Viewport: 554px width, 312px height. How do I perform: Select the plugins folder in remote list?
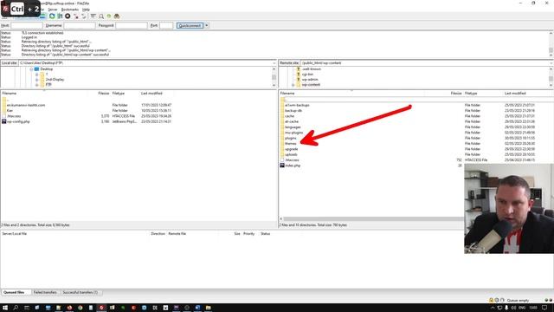coord(291,138)
